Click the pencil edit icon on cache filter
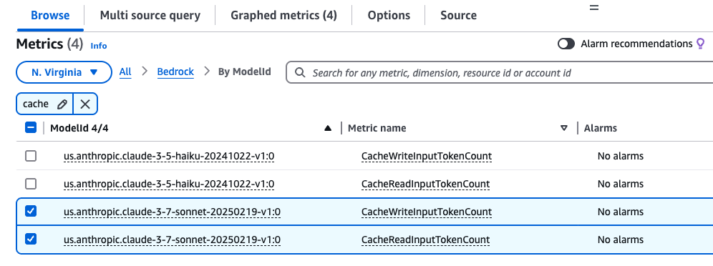Viewport: 713px width, 266px height. point(62,104)
